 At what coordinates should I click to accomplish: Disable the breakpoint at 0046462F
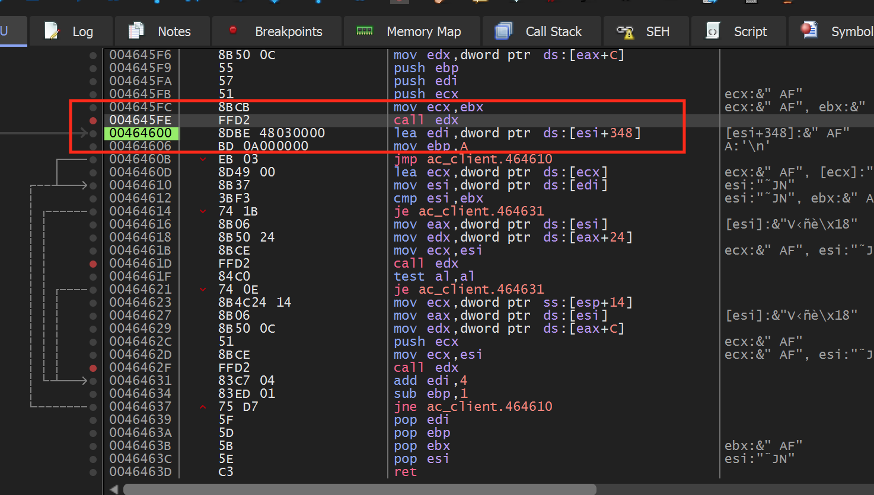pos(93,368)
